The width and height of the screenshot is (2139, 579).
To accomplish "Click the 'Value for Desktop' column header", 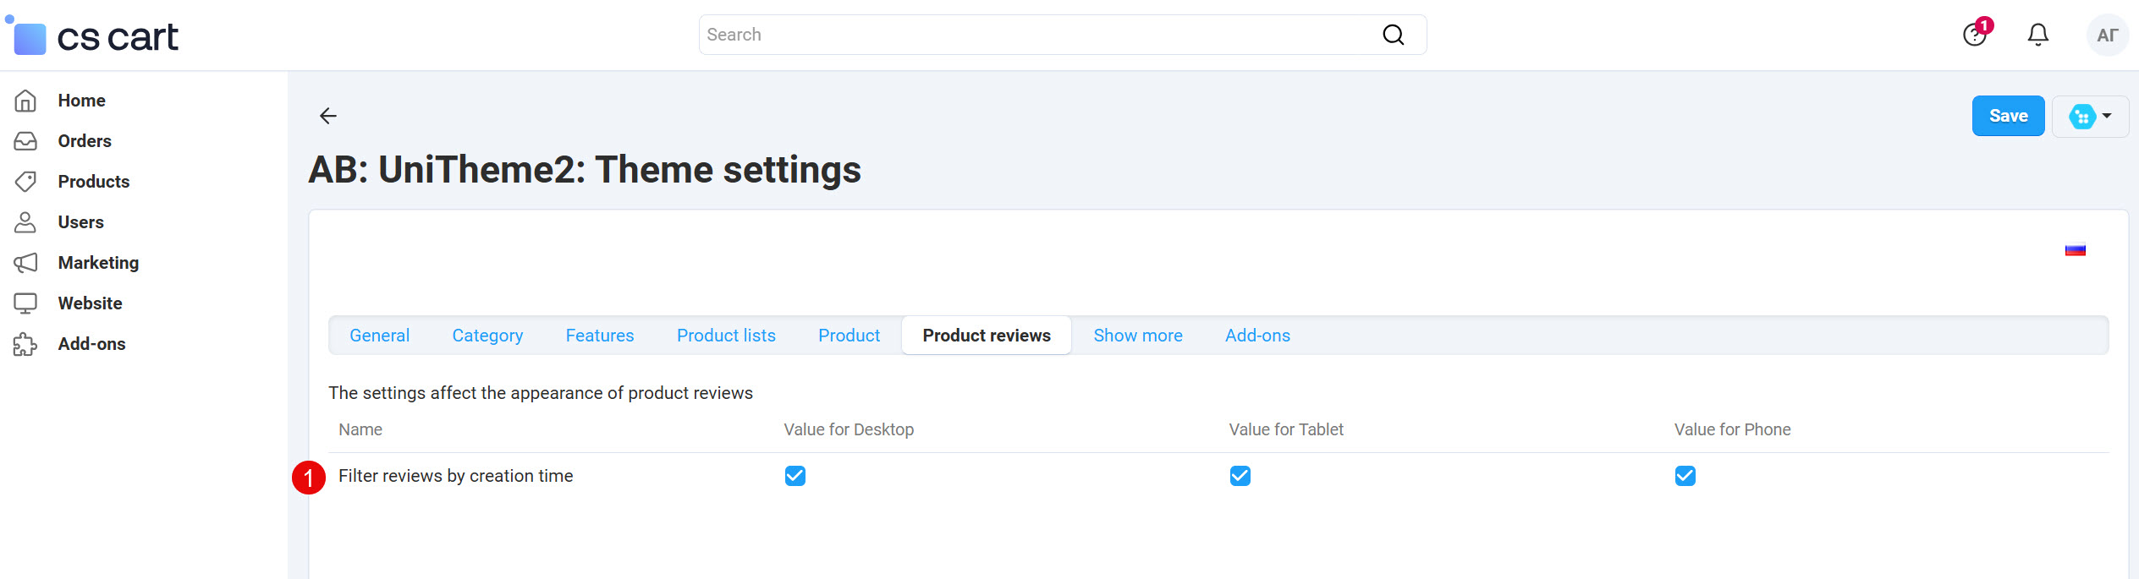I will [x=849, y=429].
